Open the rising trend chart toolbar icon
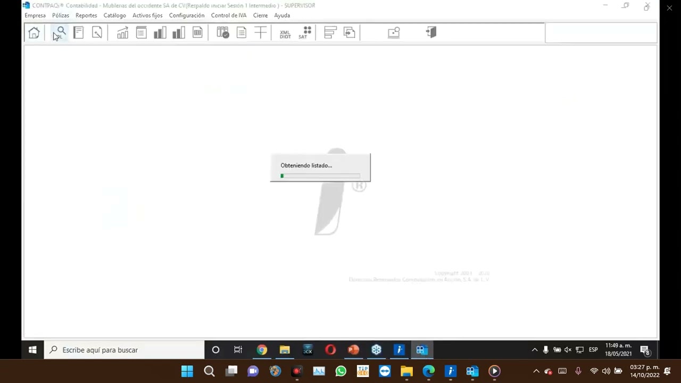The image size is (681, 383). pyautogui.click(x=122, y=33)
